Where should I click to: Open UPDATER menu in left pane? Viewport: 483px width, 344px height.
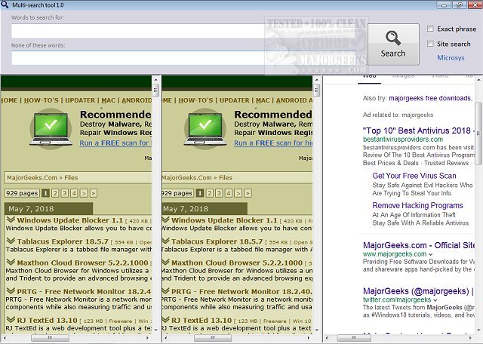(x=80, y=100)
